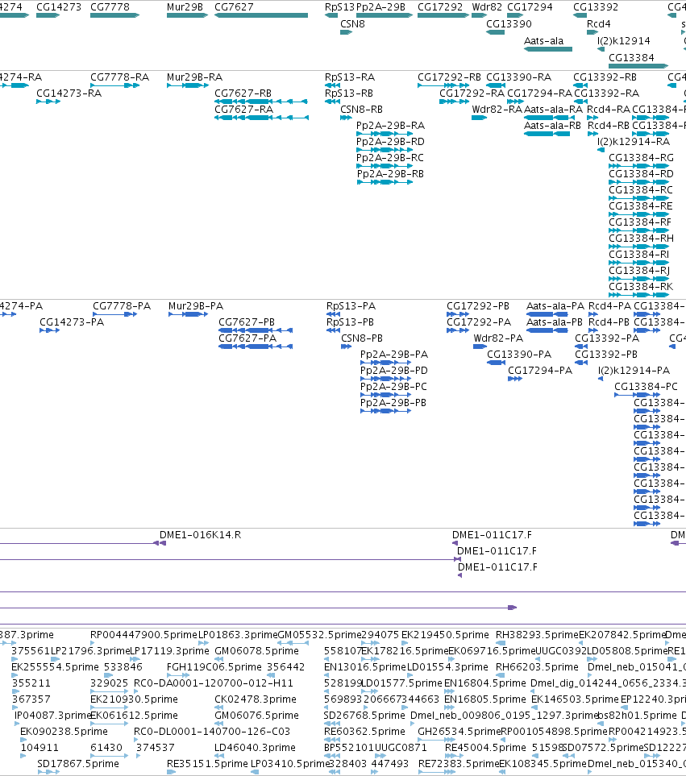Select EST LP01863.3prime
The height and width of the screenshot is (776, 686).
click(238, 634)
